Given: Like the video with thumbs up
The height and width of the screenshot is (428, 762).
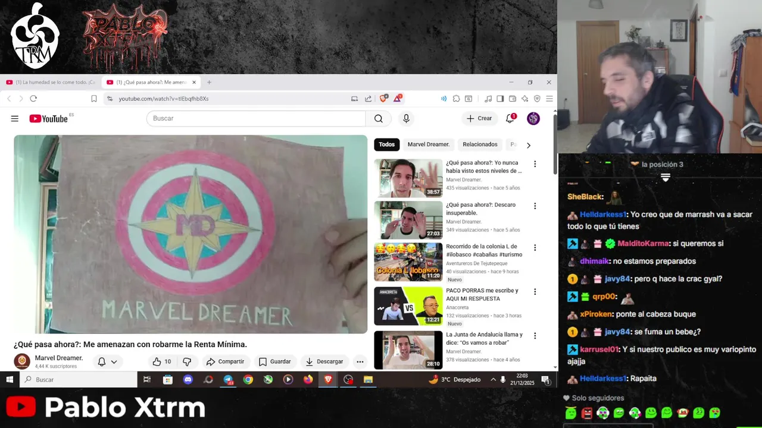Looking at the screenshot, I should (x=161, y=361).
